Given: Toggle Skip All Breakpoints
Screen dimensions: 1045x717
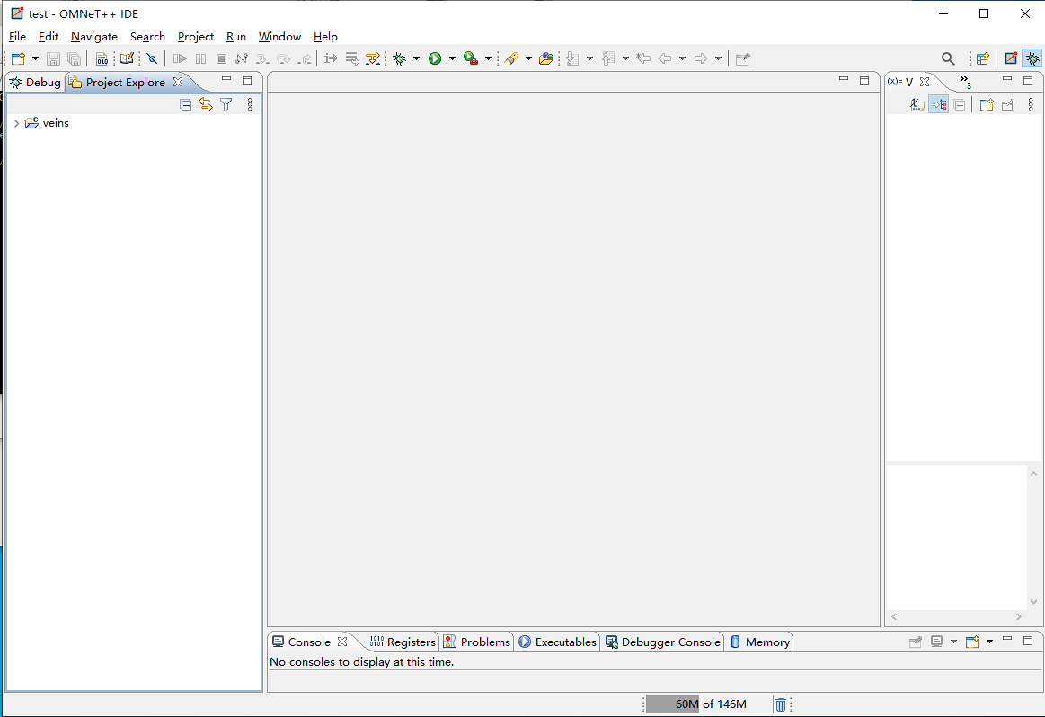Looking at the screenshot, I should tap(152, 58).
